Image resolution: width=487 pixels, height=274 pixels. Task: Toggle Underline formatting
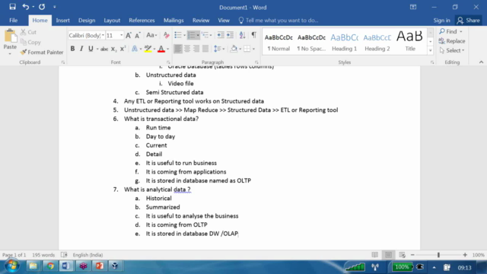click(91, 49)
